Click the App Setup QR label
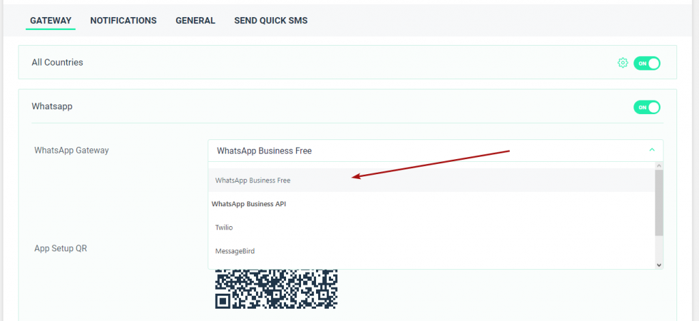Screen dimensions: 699x321 (x=61, y=249)
